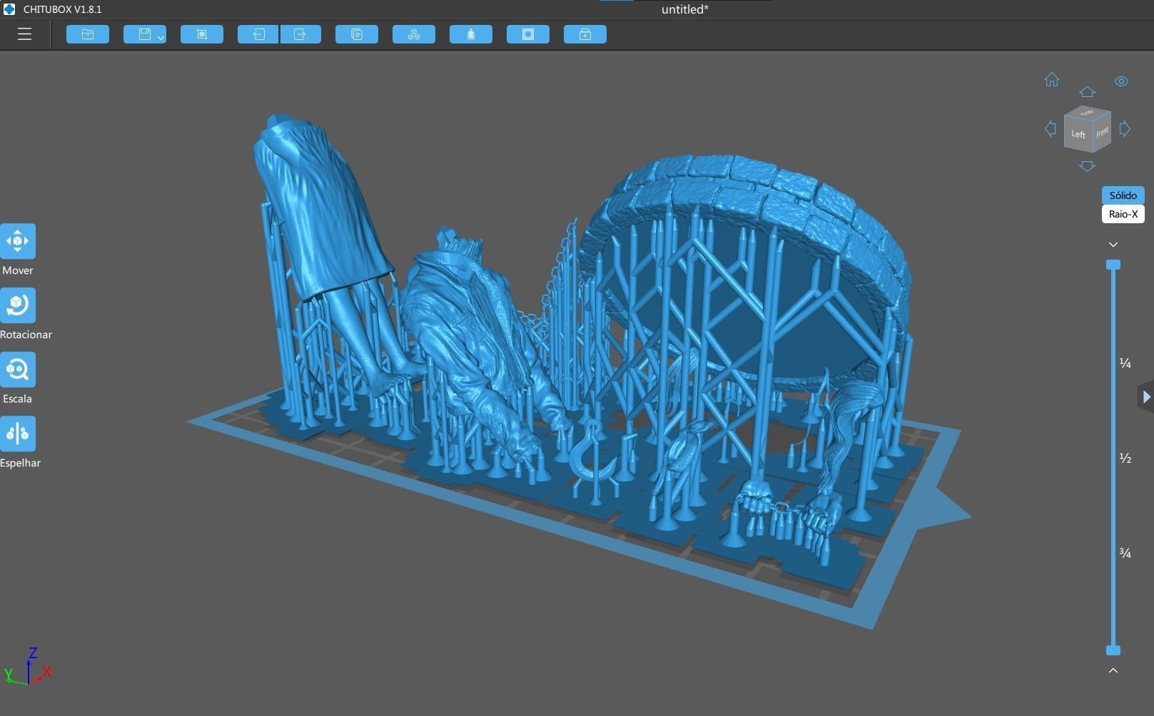Viewport: 1154px width, 716px height.
Task: Rotate view left with the left arrow
Action: [x=1051, y=129]
